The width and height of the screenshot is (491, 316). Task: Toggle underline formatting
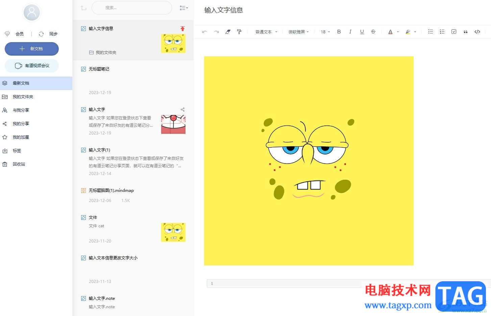coord(362,32)
